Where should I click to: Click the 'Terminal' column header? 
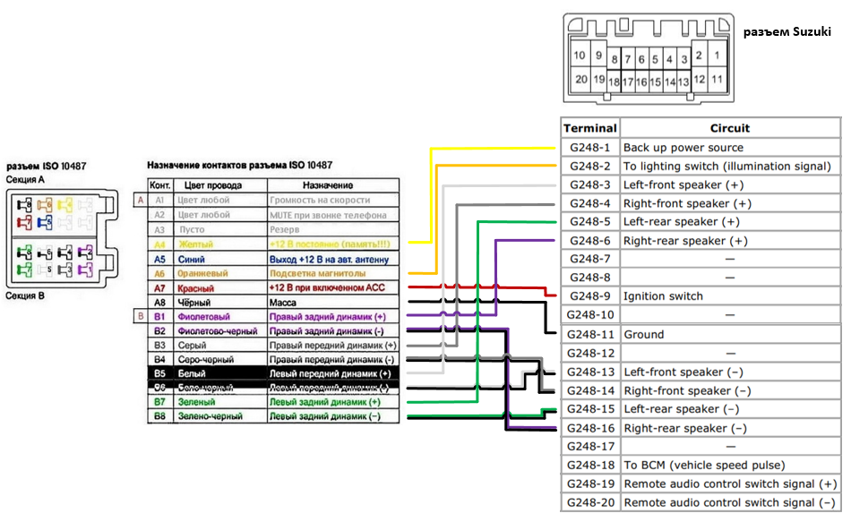(x=589, y=128)
